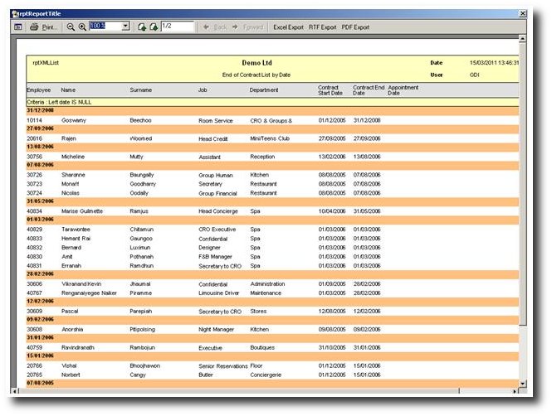Image resolution: width=552 pixels, height=416 pixels.
Task: Click the page number field showing 1/2
Action: pos(176,27)
